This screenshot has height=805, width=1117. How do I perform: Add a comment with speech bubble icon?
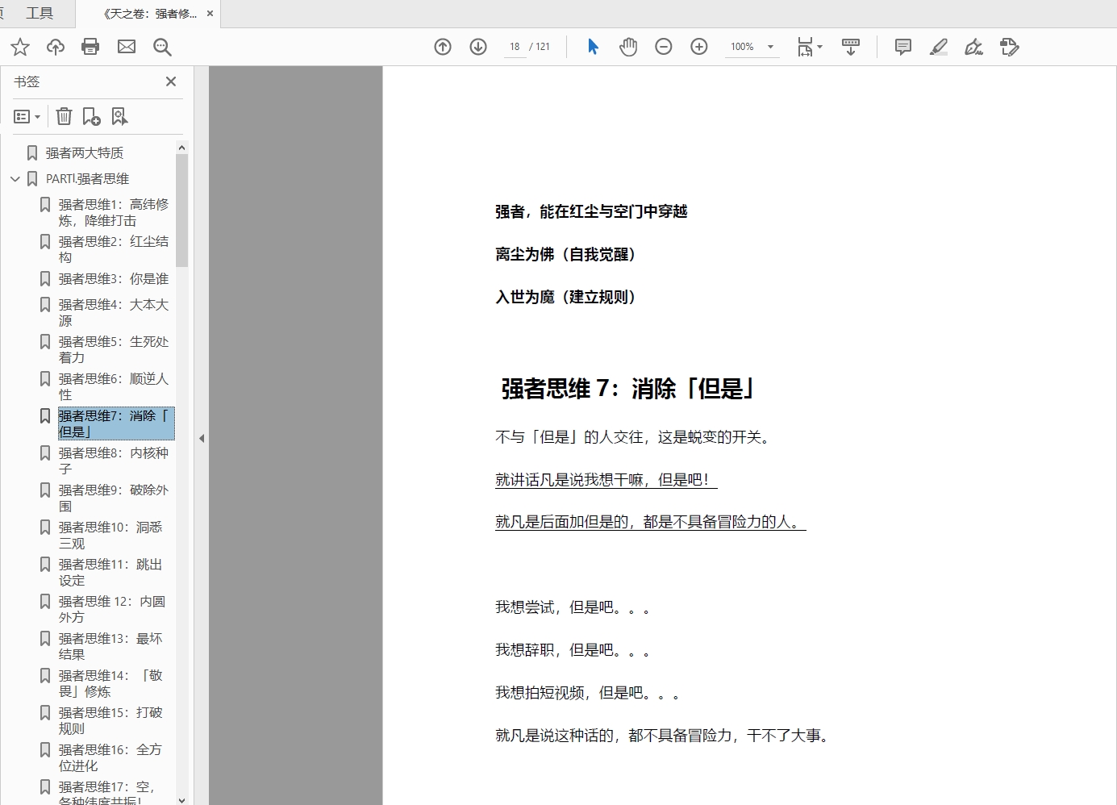coord(903,47)
